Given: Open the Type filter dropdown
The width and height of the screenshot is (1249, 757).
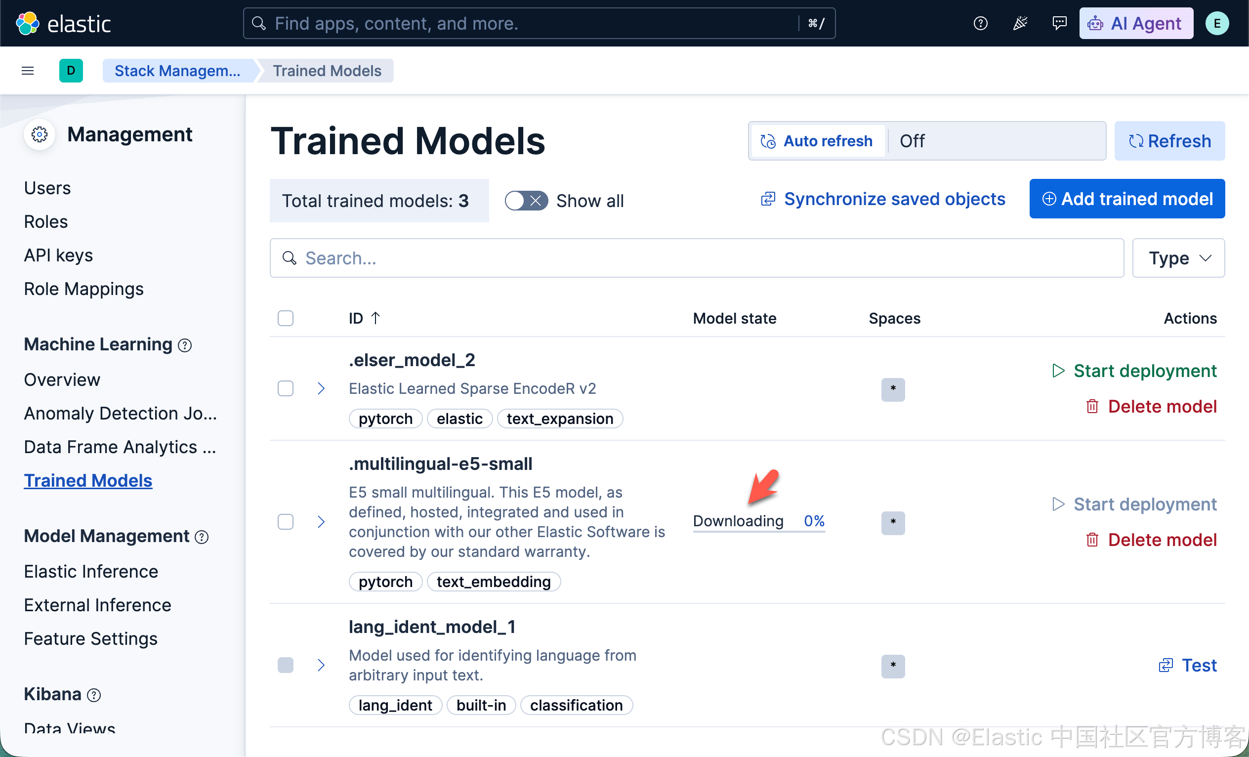Looking at the screenshot, I should pos(1178,258).
